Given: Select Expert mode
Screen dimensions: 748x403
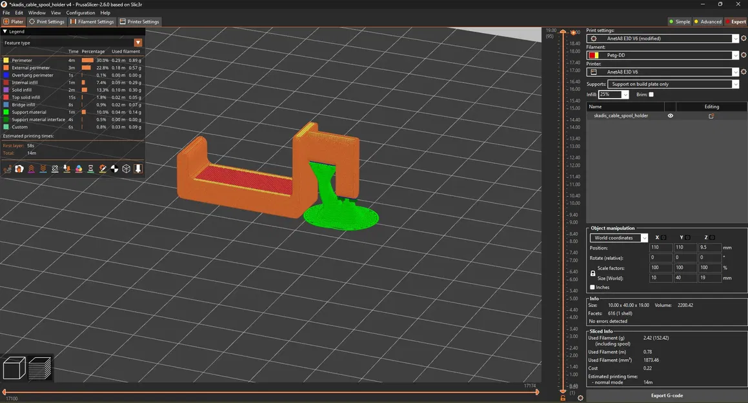Looking at the screenshot, I should [736, 21].
